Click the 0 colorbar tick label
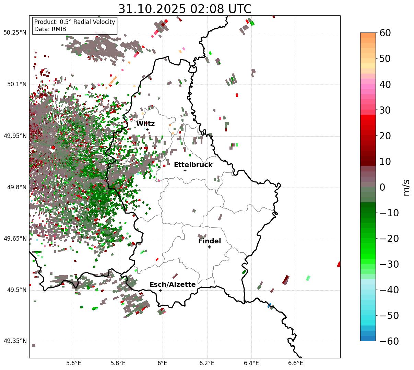This screenshot has height=370, width=414. tap(382, 187)
